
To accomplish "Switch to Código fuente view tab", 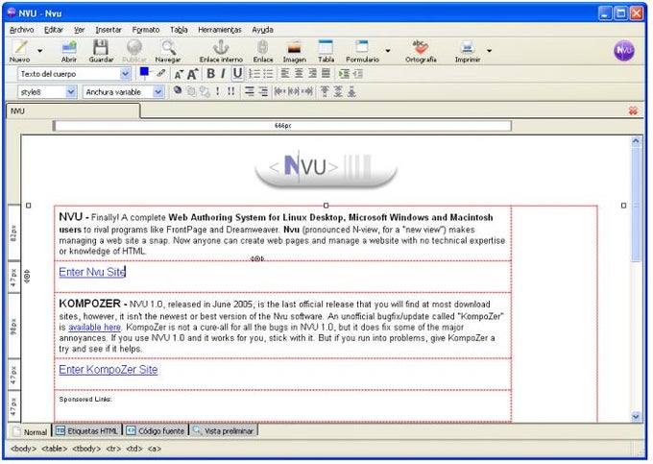I will (156, 431).
